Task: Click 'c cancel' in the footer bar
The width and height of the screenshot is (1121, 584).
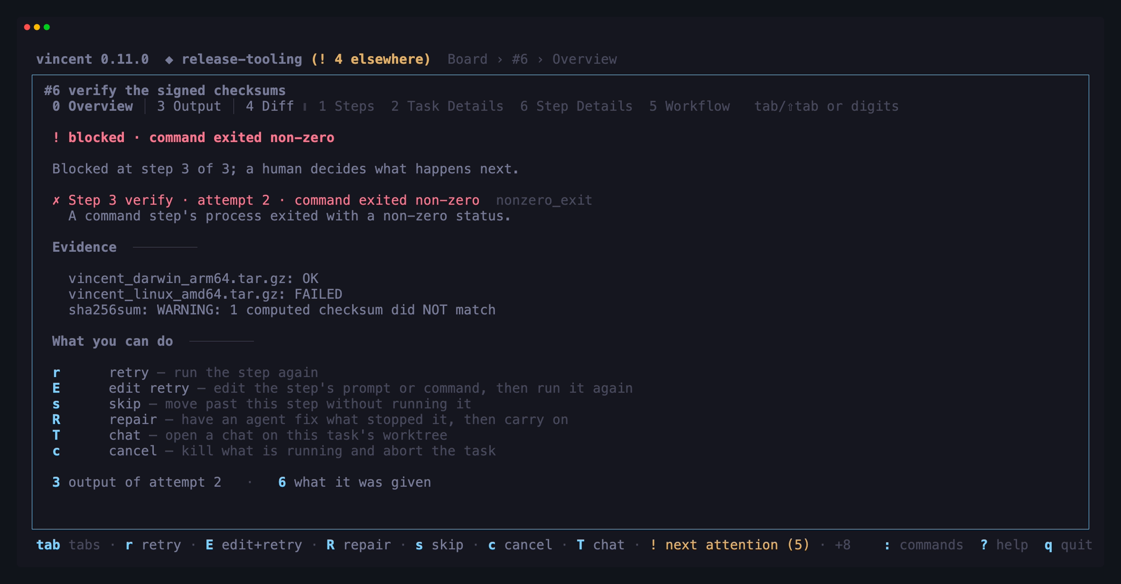Action: click(x=520, y=545)
